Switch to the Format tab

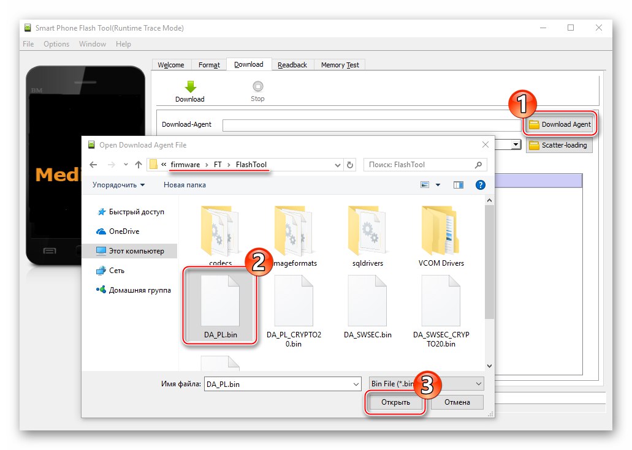tap(209, 65)
